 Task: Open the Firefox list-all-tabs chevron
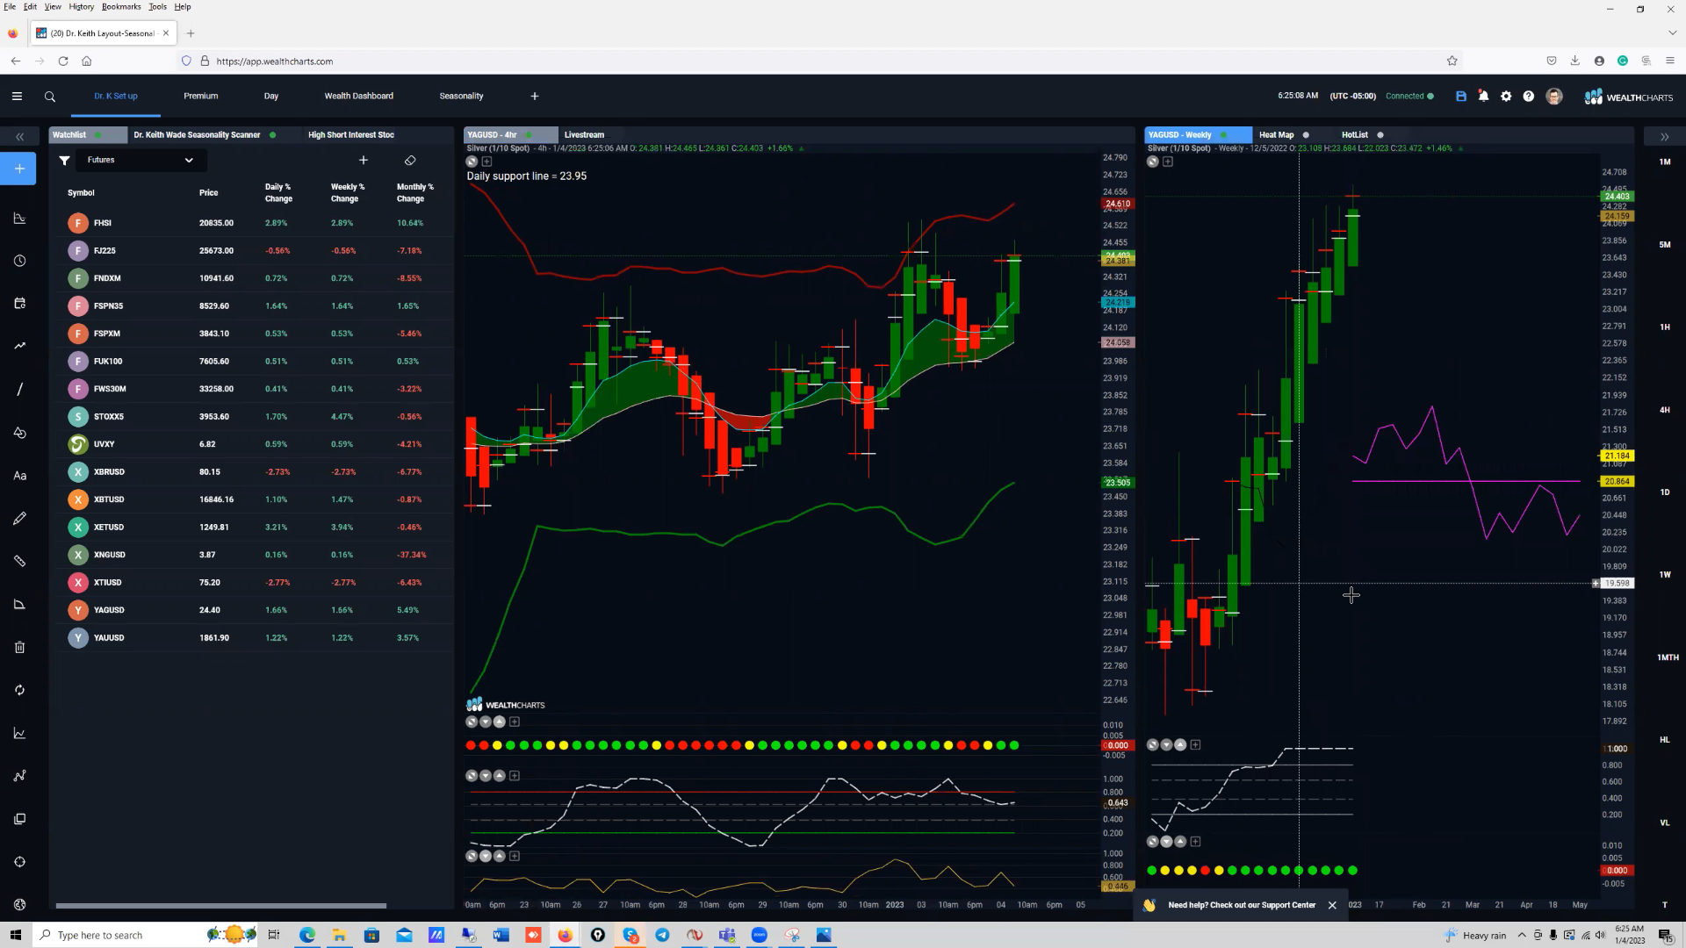pyautogui.click(x=1672, y=33)
